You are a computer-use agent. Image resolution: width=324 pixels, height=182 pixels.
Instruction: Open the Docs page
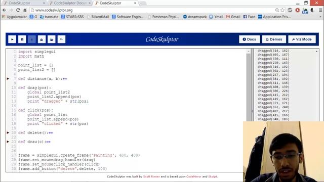point(250,39)
